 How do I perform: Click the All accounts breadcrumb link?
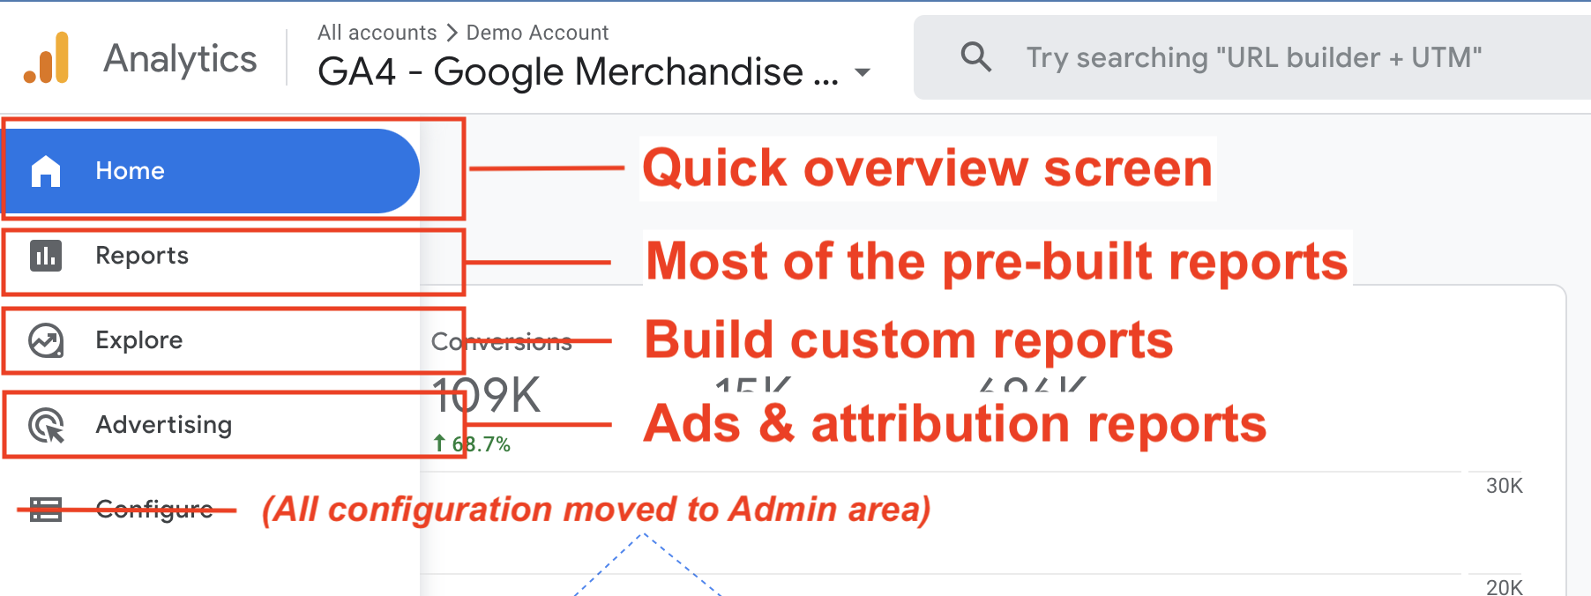(377, 33)
